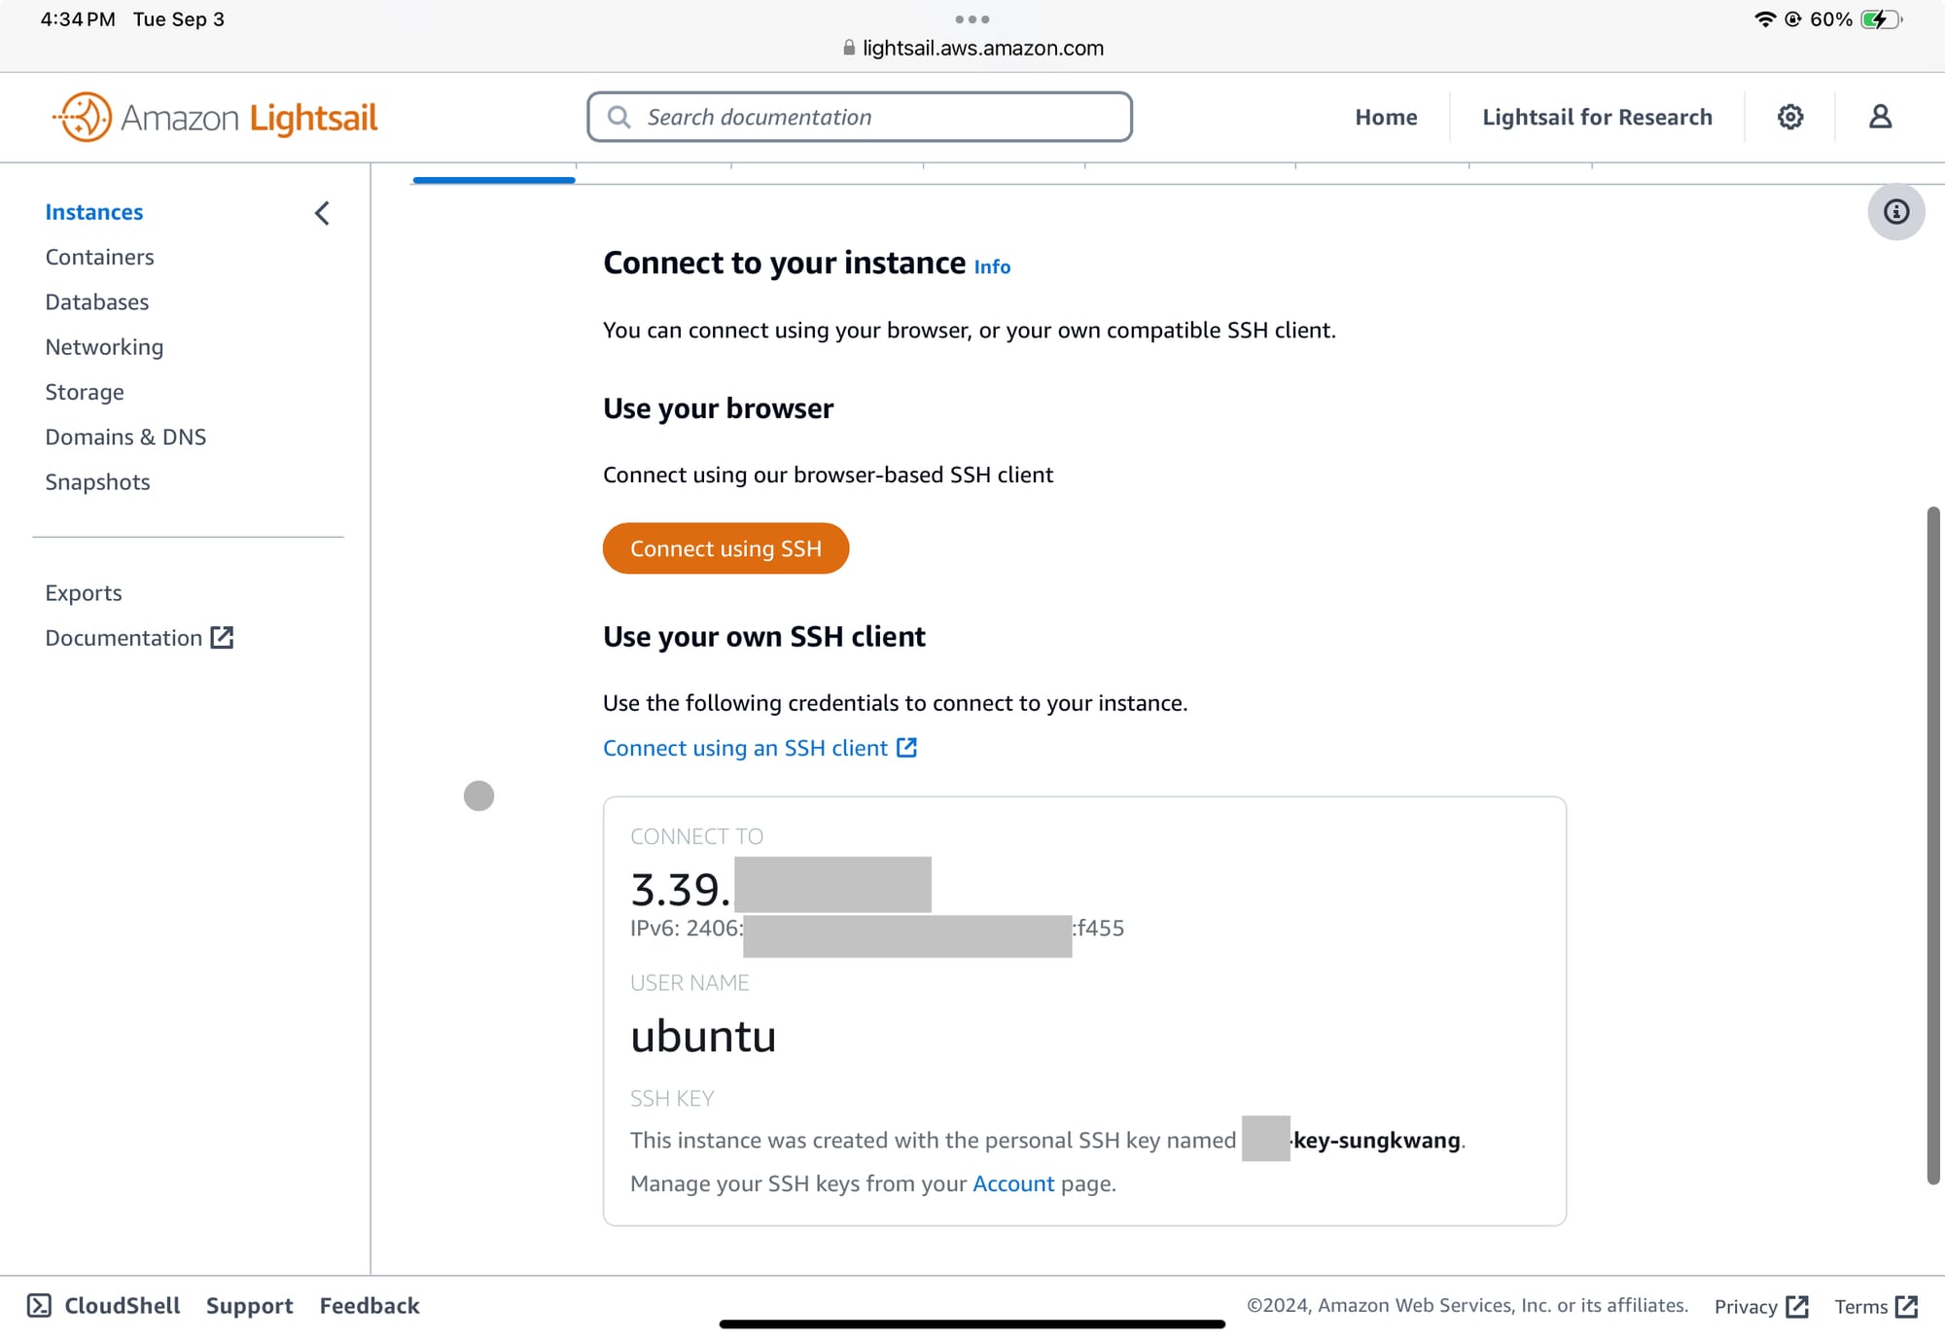Screen dimensions: 1945x1341
Task: Tap the 4:34 PM clock
Action: click(x=78, y=19)
